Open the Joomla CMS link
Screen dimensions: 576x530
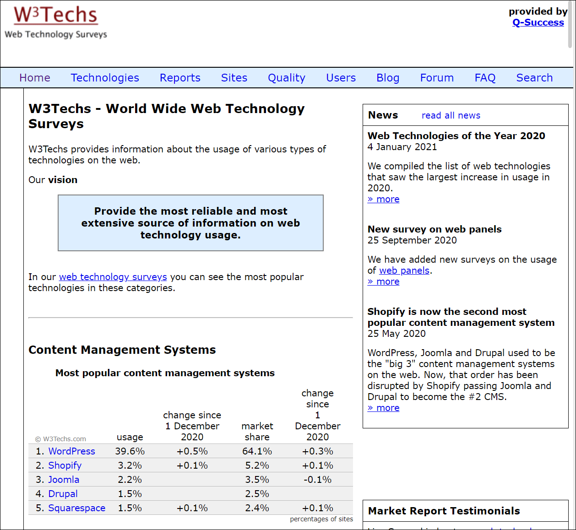tap(64, 480)
